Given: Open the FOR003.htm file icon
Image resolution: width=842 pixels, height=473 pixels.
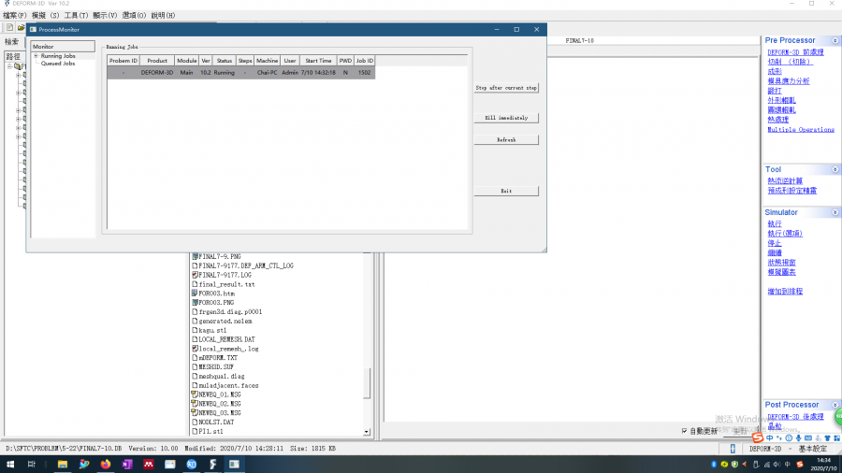Looking at the screenshot, I should point(195,294).
